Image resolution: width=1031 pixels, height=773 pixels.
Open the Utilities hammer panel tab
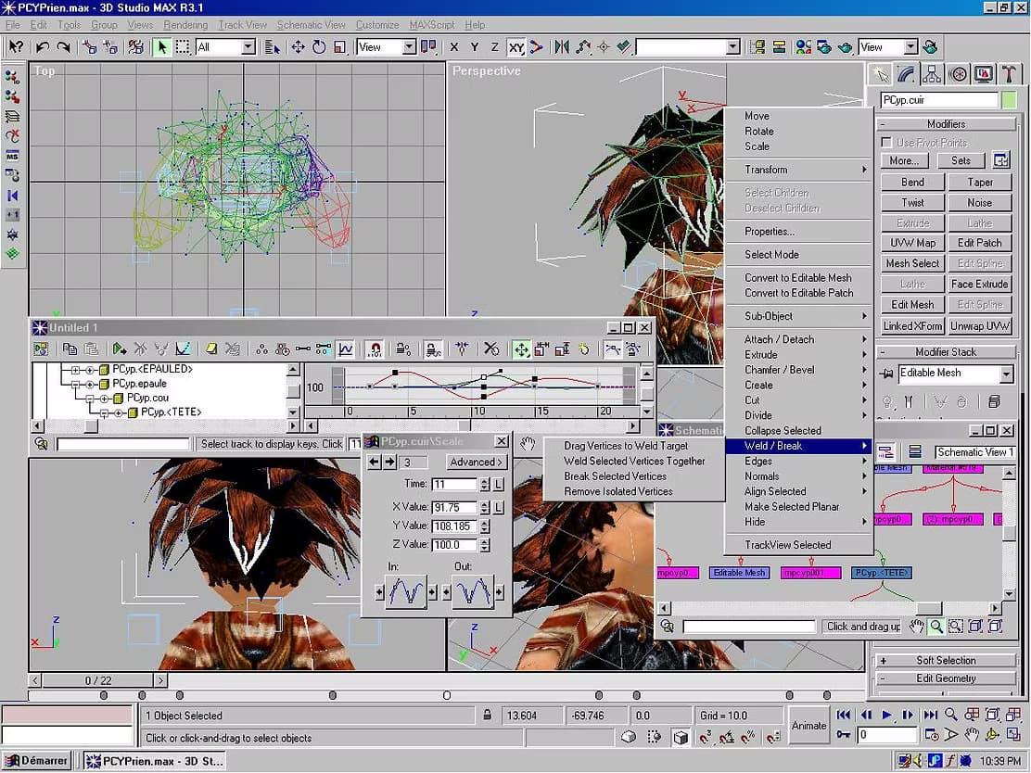(1009, 74)
